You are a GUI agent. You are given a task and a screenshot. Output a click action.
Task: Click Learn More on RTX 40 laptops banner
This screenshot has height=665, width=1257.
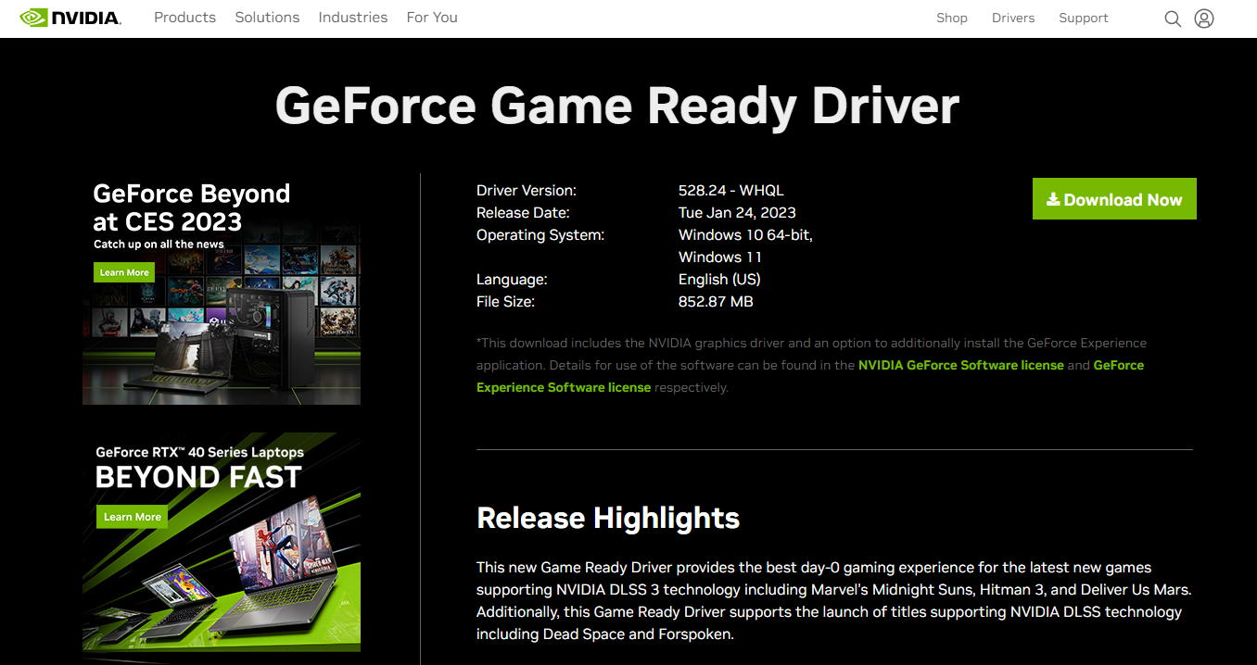click(x=132, y=517)
